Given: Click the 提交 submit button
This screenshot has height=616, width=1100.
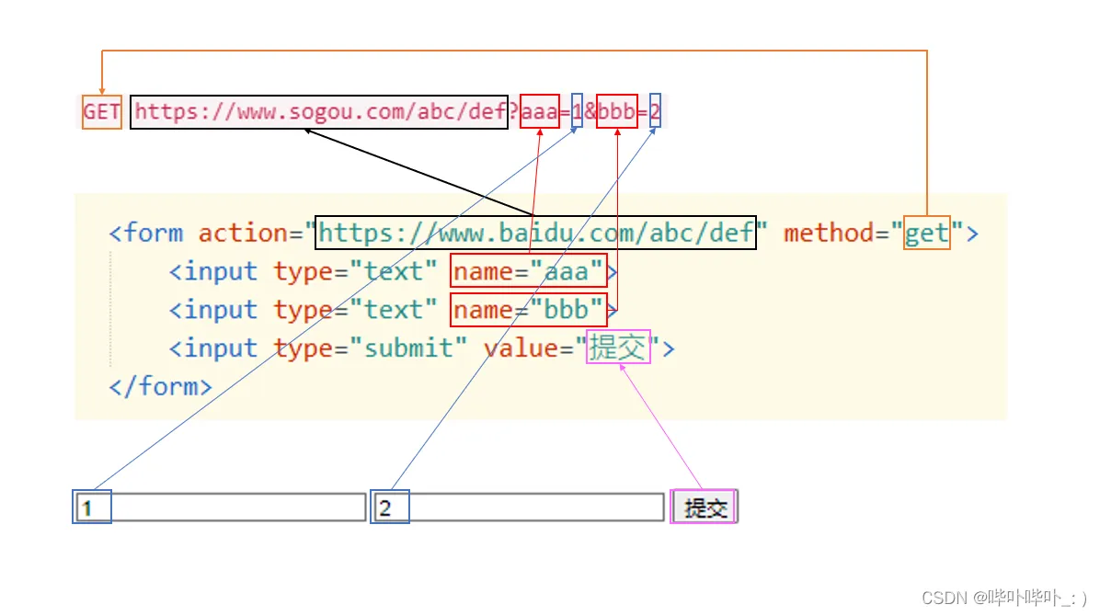Looking at the screenshot, I should pyautogui.click(x=705, y=508).
